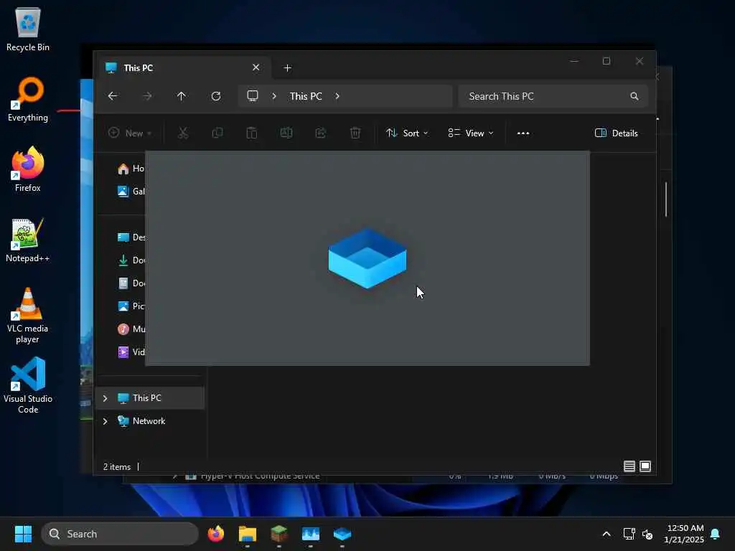The image size is (735, 551).
Task: Open the See more three-dots menu
Action: pos(523,133)
